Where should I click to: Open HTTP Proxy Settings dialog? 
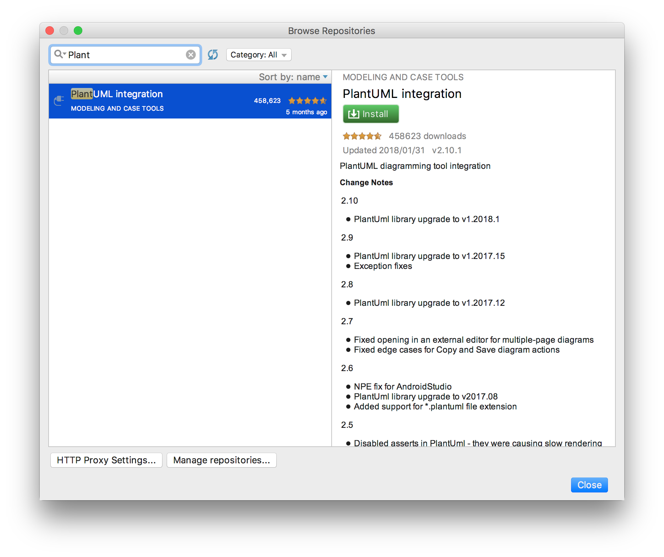coord(106,460)
